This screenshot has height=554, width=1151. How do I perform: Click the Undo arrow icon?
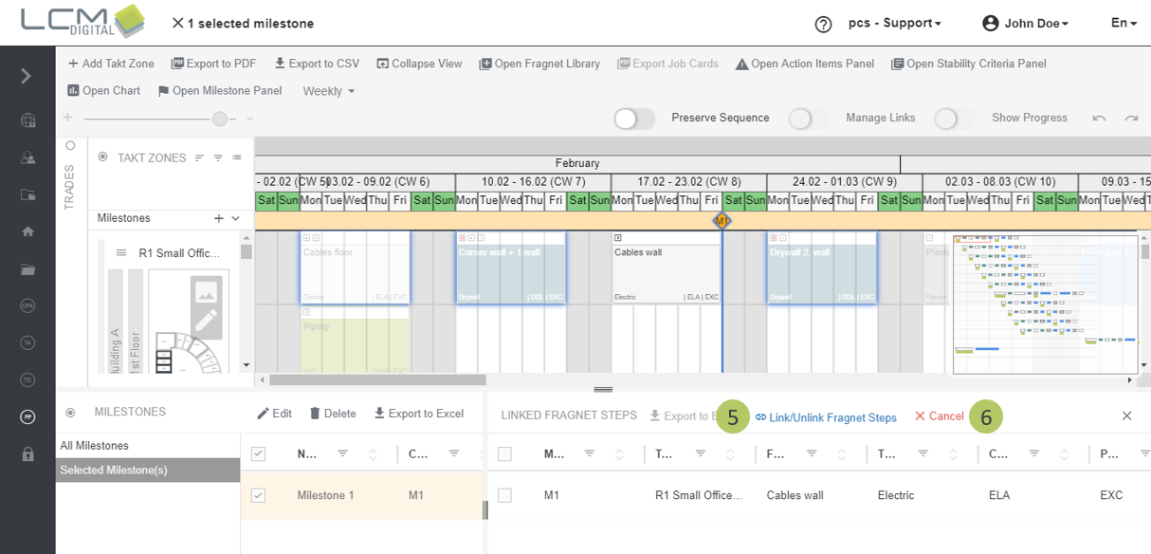click(x=1100, y=117)
